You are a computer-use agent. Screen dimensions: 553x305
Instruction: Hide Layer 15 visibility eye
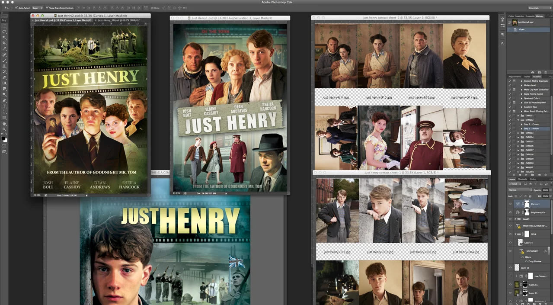pyautogui.click(x=511, y=268)
